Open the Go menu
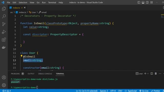Image resolution: width=164 pixels, height=92 pixels. [x=38, y=3]
